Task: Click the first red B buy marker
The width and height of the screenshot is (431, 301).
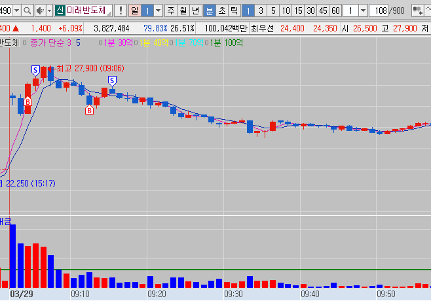Action: [28, 101]
